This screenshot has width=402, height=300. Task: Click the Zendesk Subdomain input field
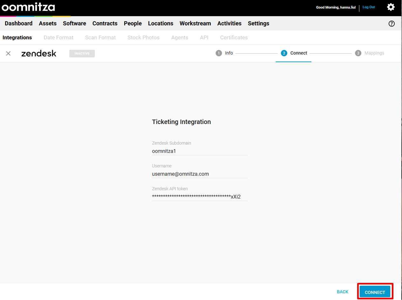[199, 151]
